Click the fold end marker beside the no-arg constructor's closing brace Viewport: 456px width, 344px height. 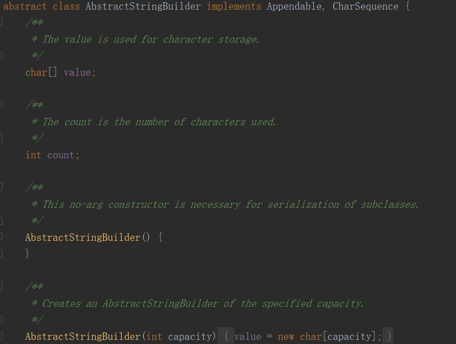tap(1, 253)
